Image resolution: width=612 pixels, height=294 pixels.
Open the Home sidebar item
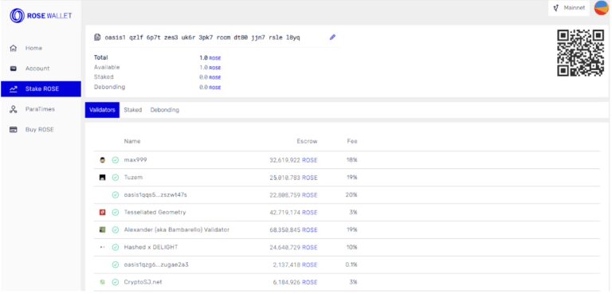click(41, 49)
